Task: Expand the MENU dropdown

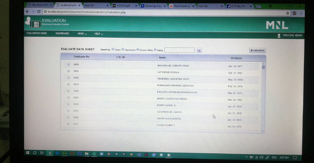Action: click(x=82, y=34)
